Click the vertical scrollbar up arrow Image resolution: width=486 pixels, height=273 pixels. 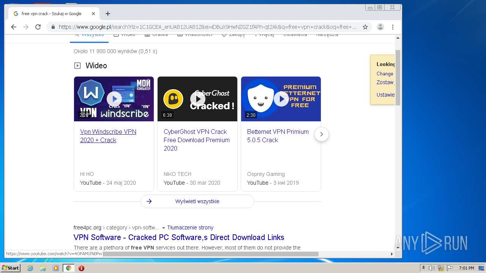point(398,38)
